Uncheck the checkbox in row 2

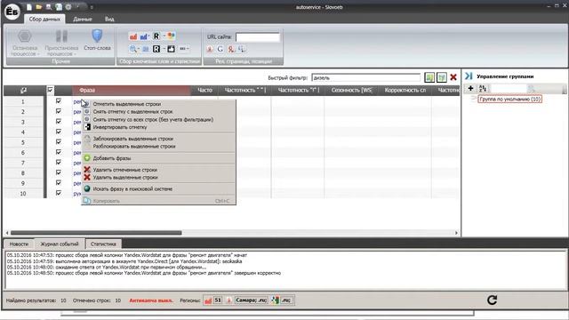tap(59, 111)
